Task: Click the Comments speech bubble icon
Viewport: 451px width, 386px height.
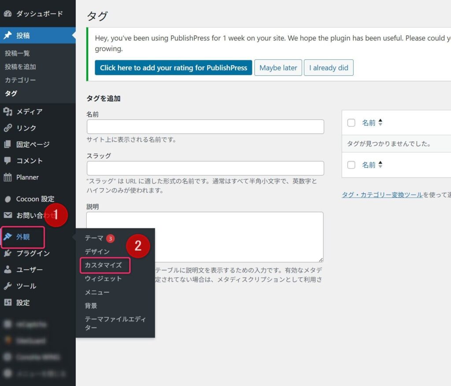Action: (x=7, y=161)
